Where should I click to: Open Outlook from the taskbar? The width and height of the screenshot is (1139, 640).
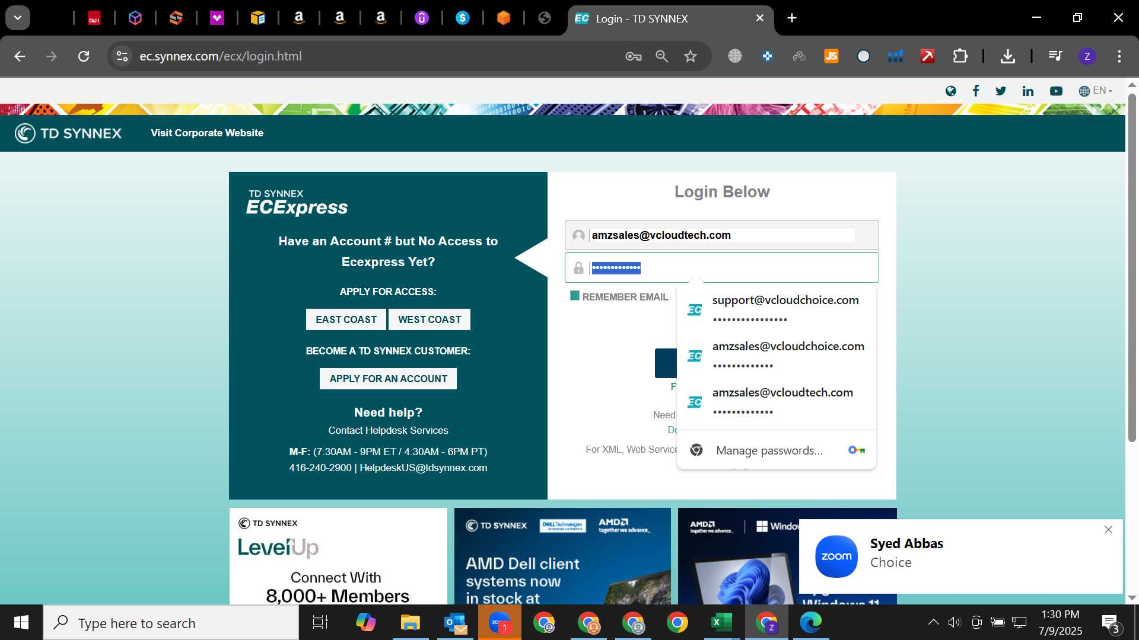pos(455,622)
